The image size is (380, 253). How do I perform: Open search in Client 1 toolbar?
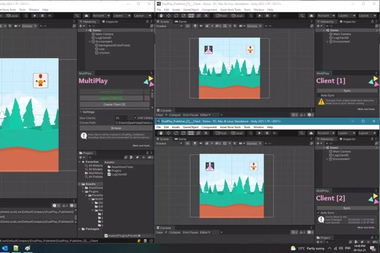302,16
